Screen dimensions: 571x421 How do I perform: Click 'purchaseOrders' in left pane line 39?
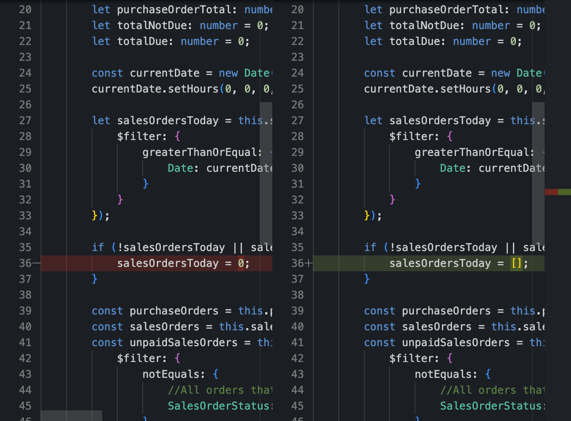pyautogui.click(x=174, y=311)
